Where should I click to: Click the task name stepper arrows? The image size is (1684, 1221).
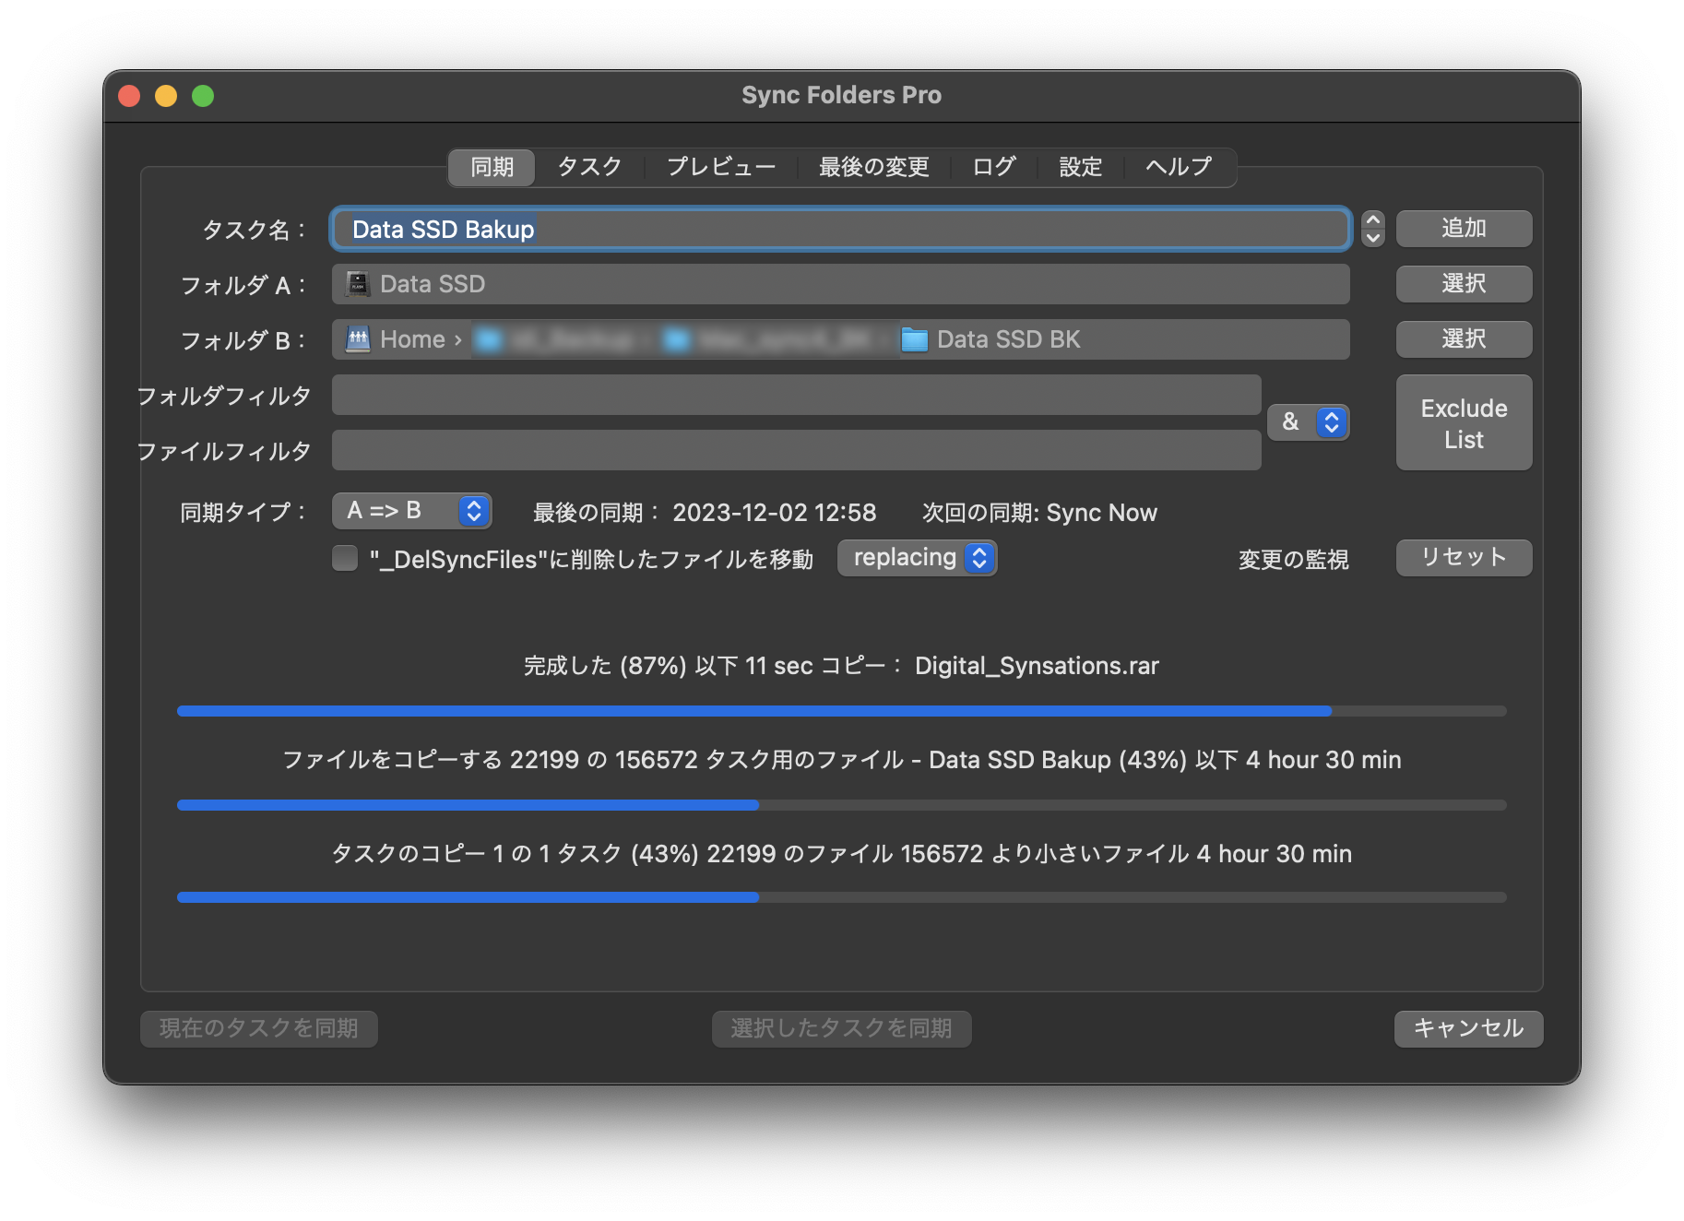(x=1371, y=229)
